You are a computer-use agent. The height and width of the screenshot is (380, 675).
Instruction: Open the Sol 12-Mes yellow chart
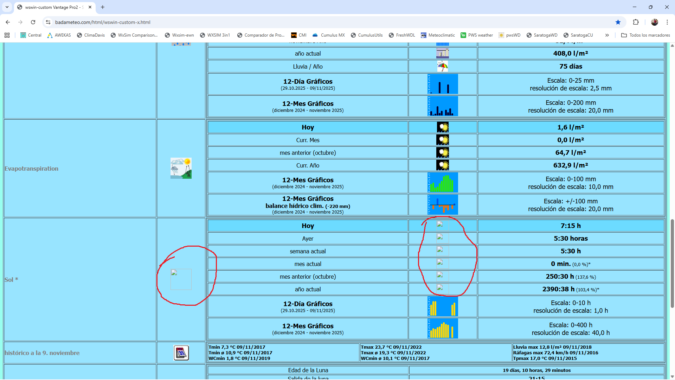pyautogui.click(x=443, y=329)
